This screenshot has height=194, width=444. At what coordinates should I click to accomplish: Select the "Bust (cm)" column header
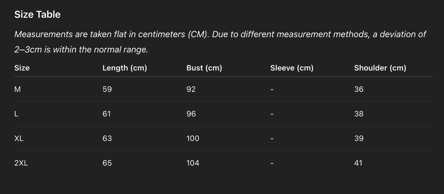coord(204,68)
